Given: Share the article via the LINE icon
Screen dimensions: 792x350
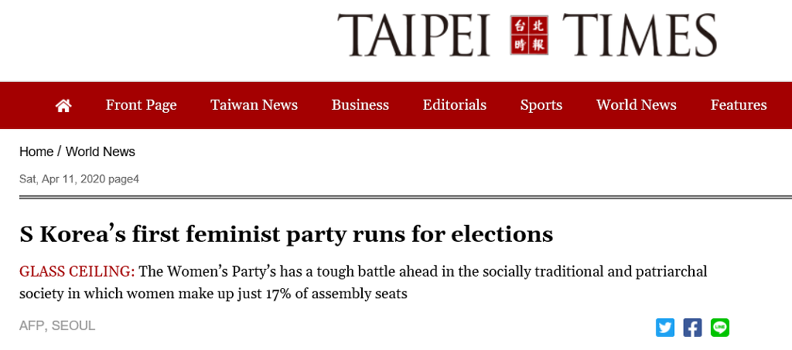Looking at the screenshot, I should [x=720, y=328].
